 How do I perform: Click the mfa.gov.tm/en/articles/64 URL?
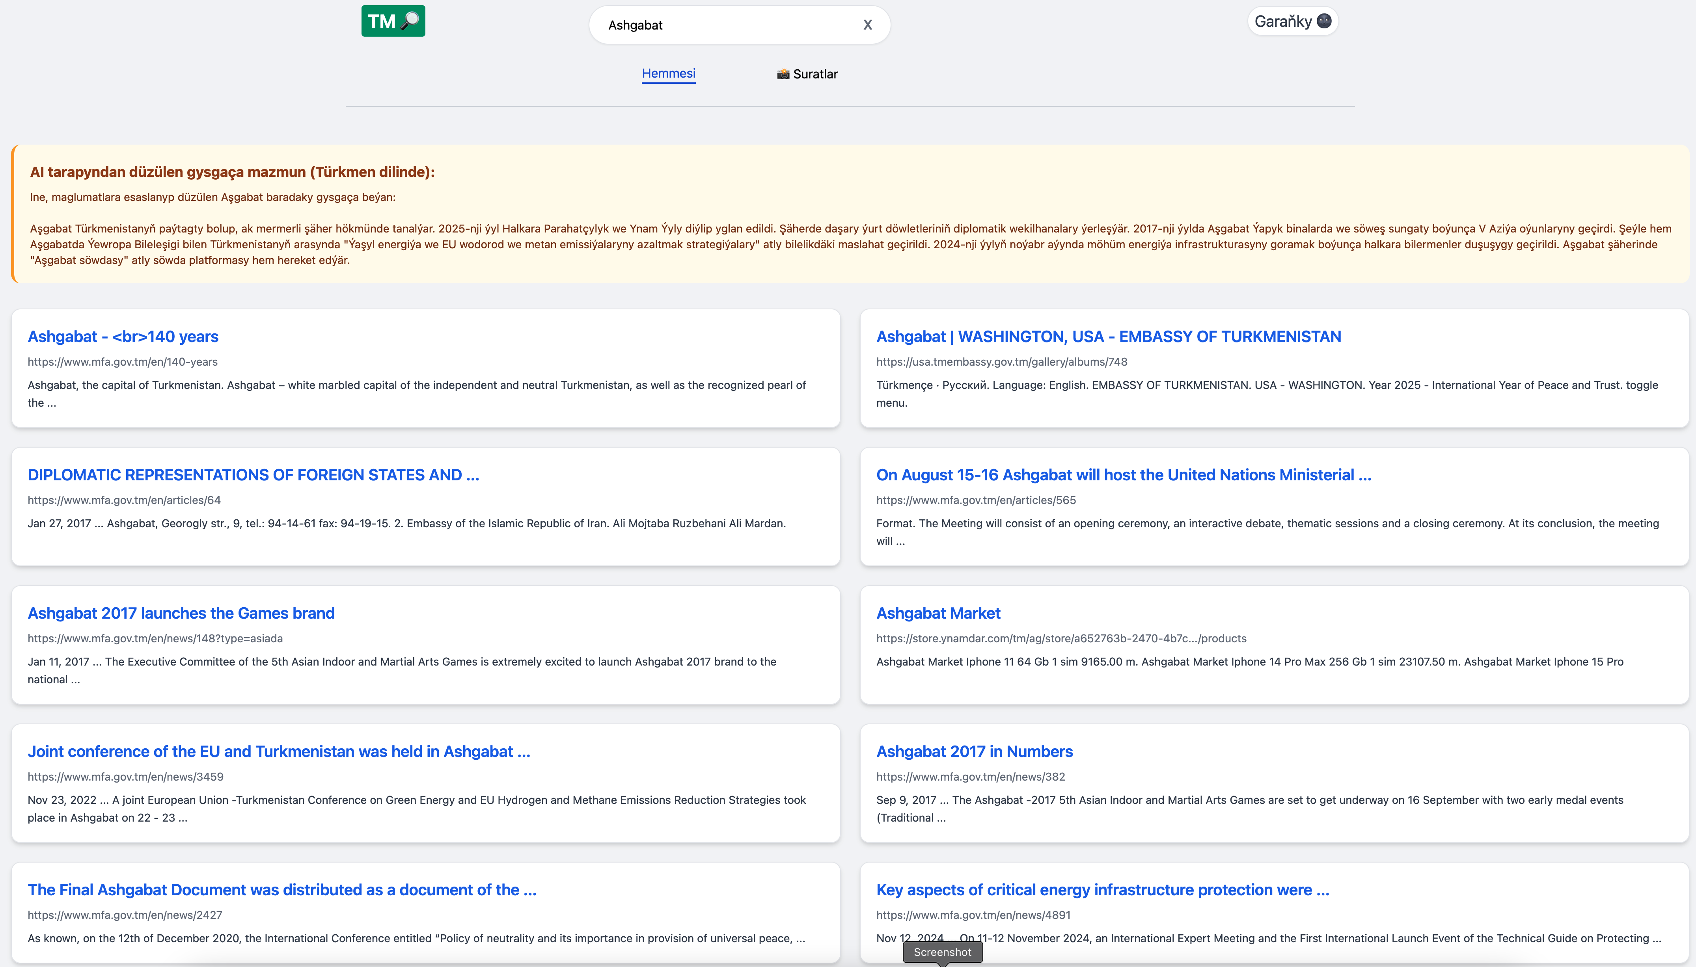click(x=124, y=500)
